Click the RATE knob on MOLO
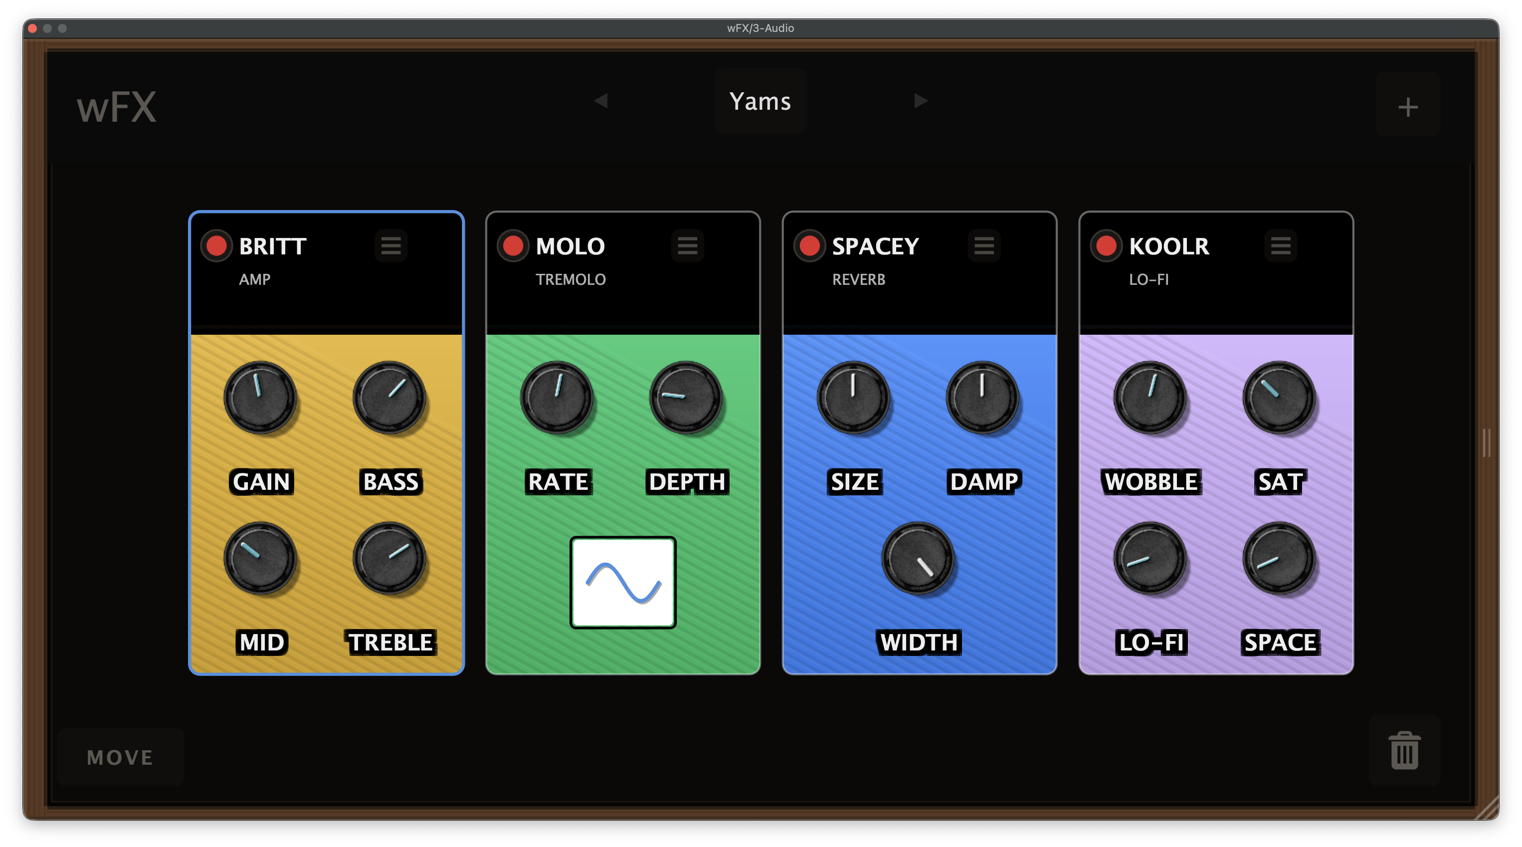1522x847 pixels. [557, 398]
